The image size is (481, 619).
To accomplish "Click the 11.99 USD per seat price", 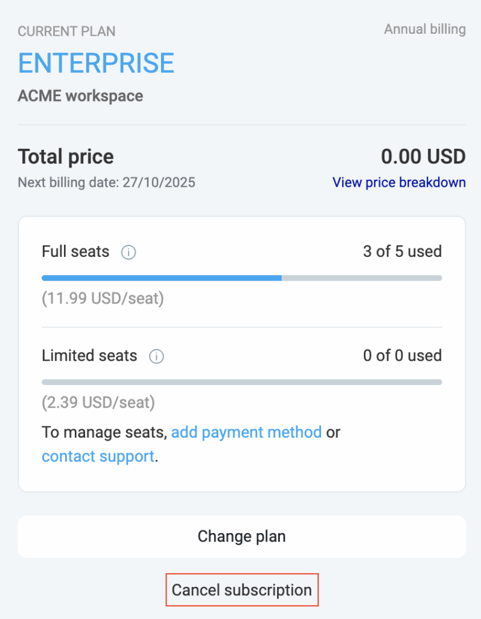I will tap(103, 298).
